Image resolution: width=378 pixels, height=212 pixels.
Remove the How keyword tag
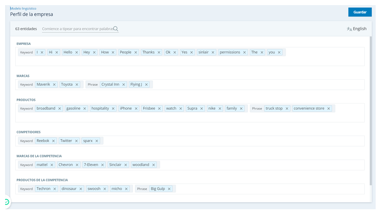[x=113, y=52]
